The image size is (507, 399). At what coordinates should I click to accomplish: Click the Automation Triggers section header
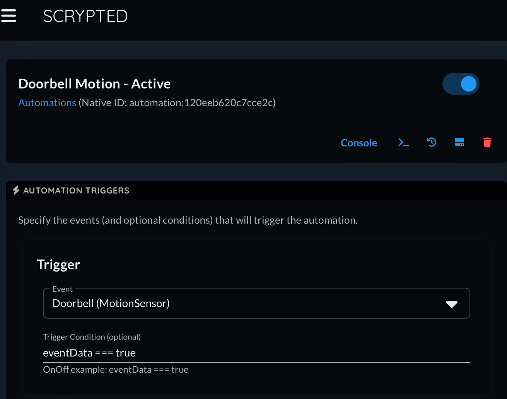click(76, 190)
